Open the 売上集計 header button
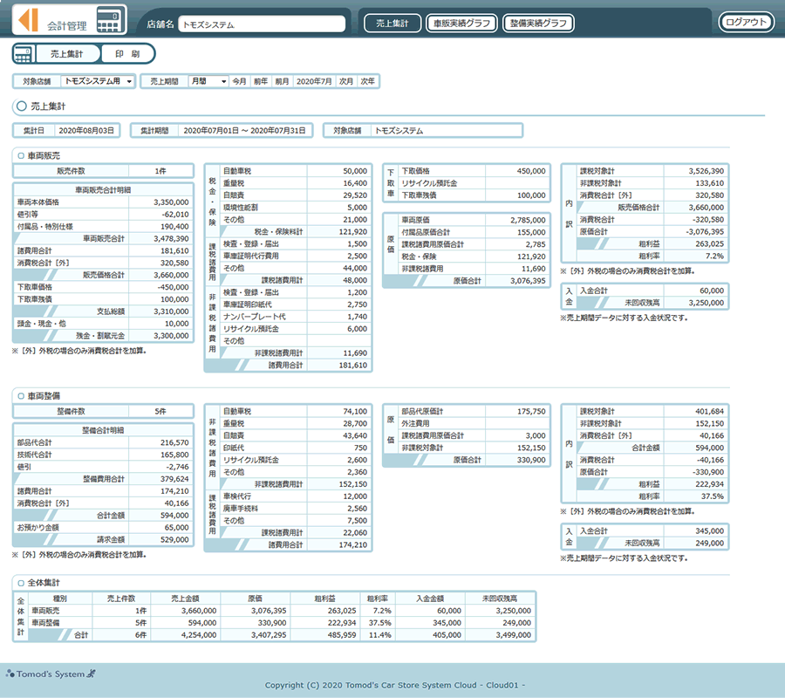This screenshot has width=785, height=698. 392,23
